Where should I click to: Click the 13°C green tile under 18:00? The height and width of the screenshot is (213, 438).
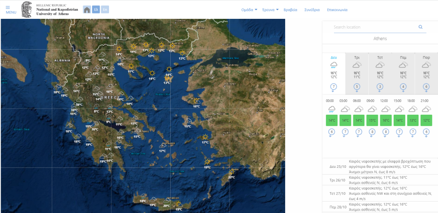[413, 121]
